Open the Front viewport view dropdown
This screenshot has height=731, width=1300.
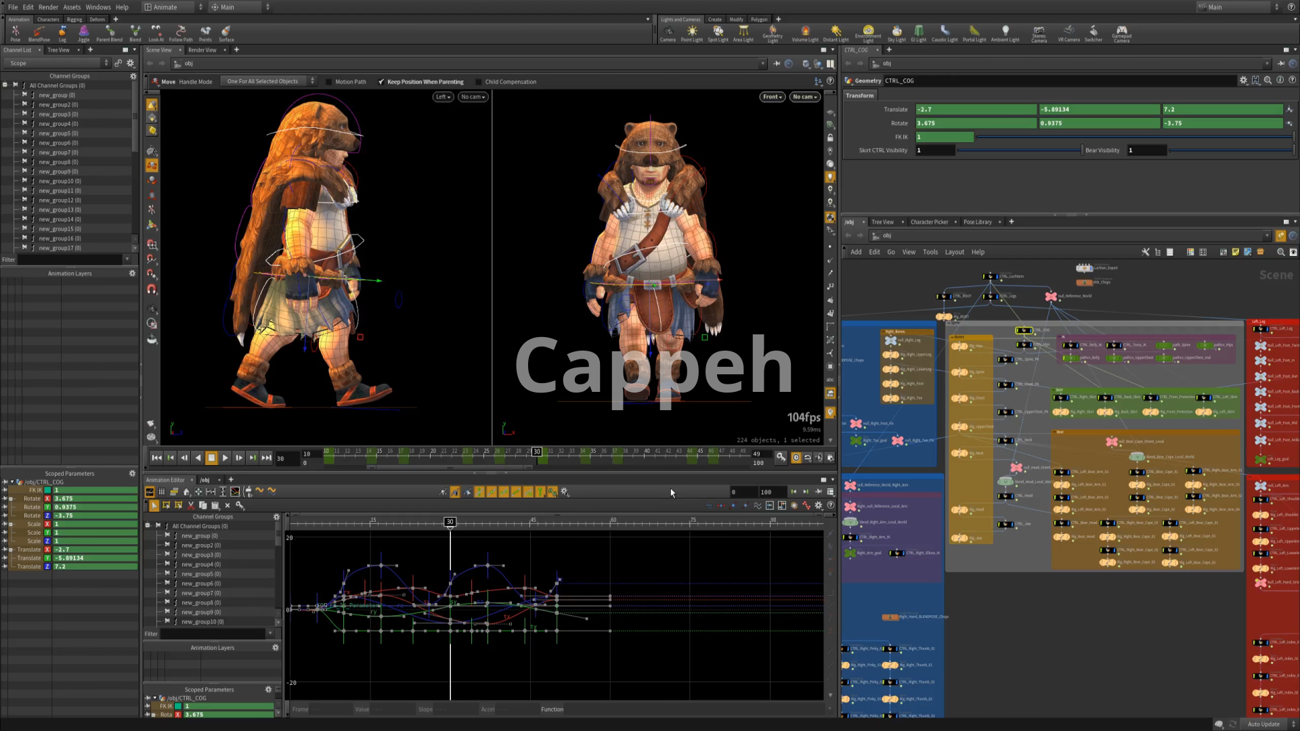[772, 97]
